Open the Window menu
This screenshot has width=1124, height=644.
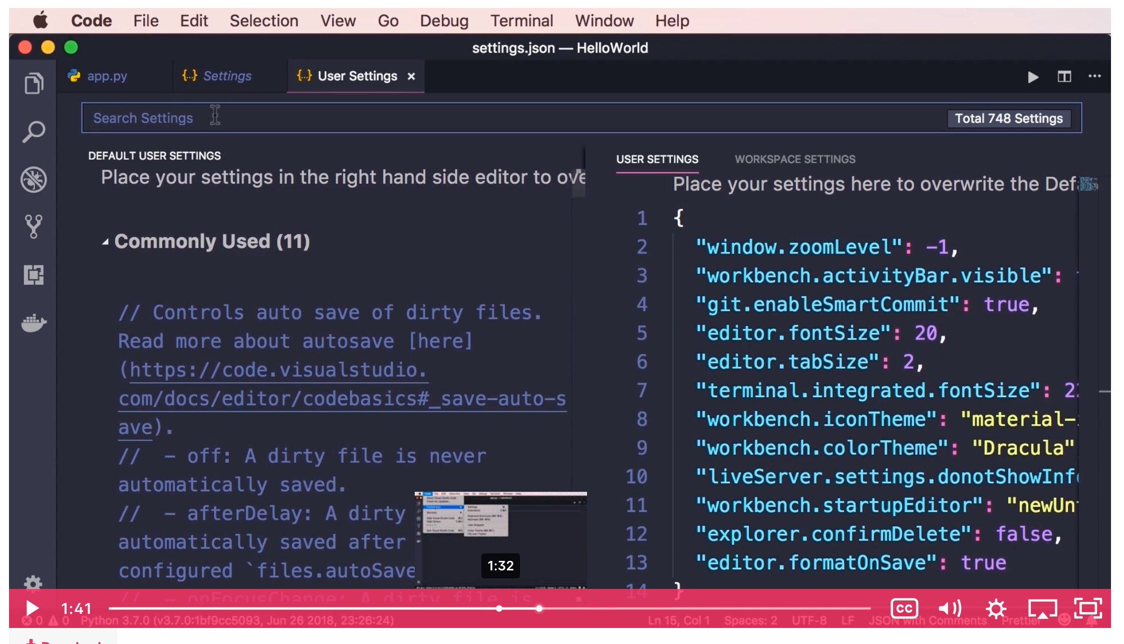pos(604,21)
